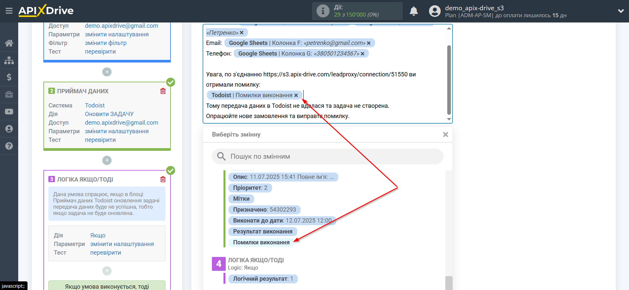Remove the Колонка F email variable tag
Image resolution: width=629 pixels, height=290 pixels.
pyautogui.click(x=369, y=43)
